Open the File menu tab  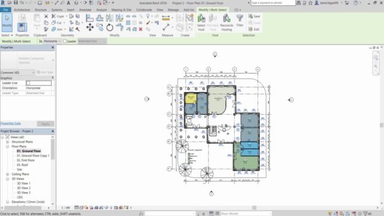[5, 10]
